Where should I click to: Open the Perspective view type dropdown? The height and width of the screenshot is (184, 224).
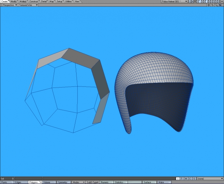pyautogui.click(x=10, y=5)
